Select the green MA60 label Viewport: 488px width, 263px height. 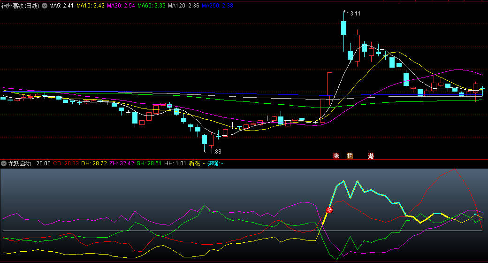coord(152,6)
